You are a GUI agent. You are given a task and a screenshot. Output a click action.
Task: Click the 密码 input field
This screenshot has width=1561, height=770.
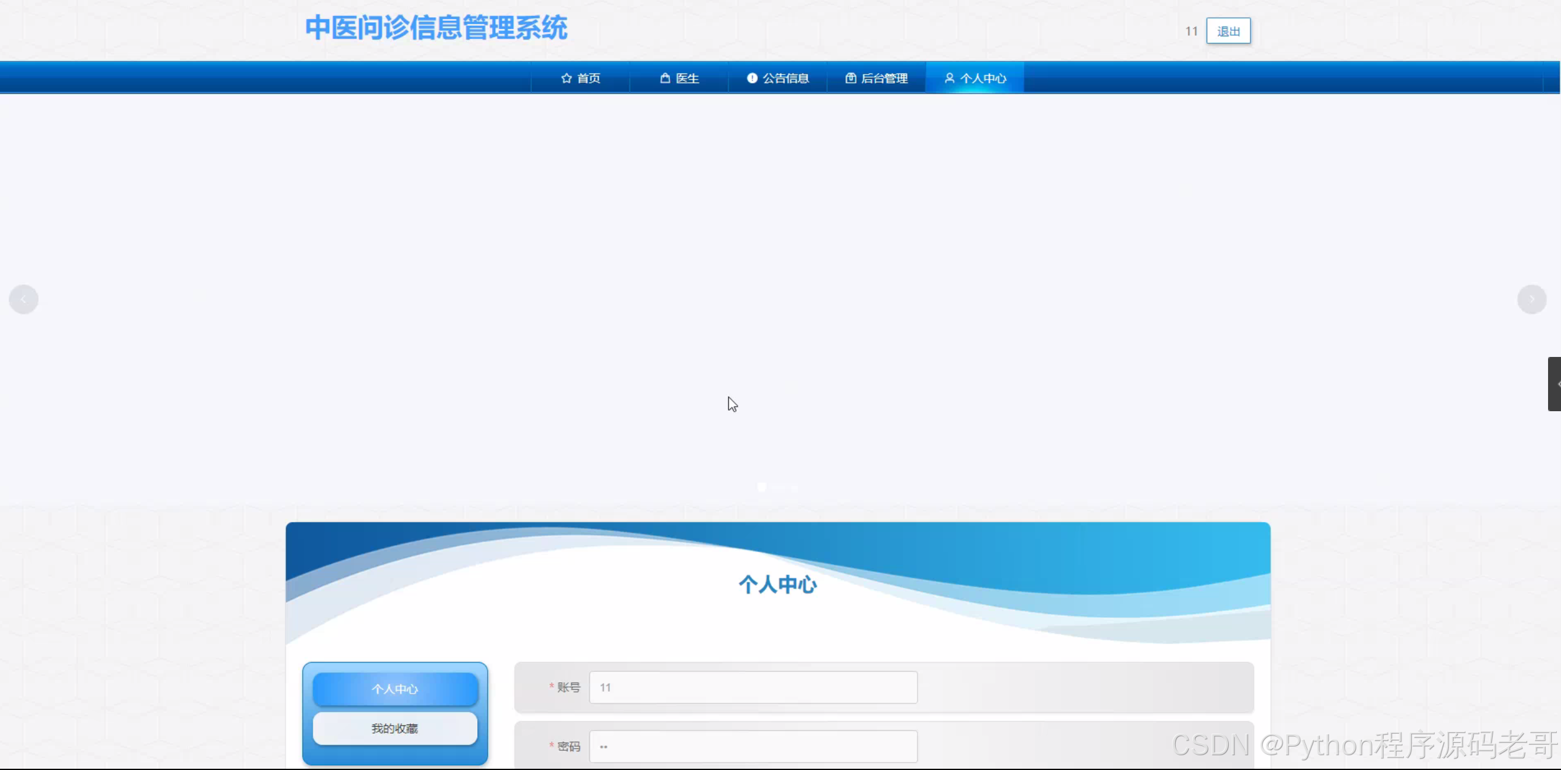coord(753,747)
